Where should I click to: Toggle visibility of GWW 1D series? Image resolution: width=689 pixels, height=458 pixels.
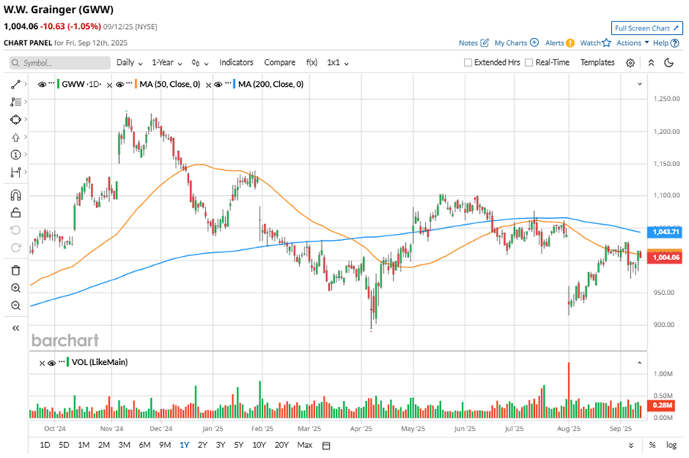coord(42,85)
